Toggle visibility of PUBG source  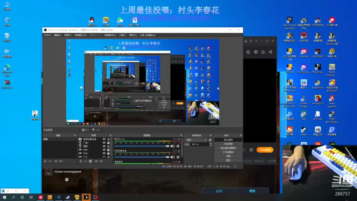(x=104, y=150)
